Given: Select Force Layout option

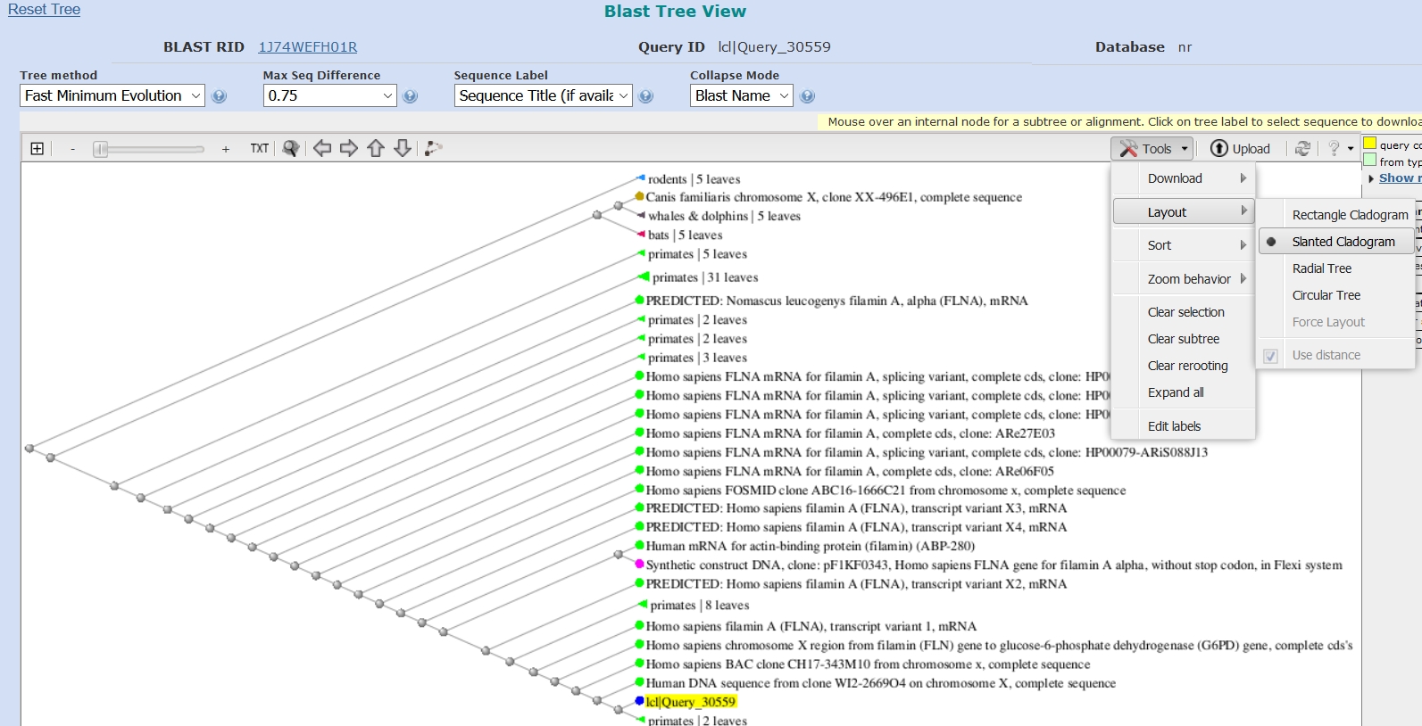Looking at the screenshot, I should 1337,322.
